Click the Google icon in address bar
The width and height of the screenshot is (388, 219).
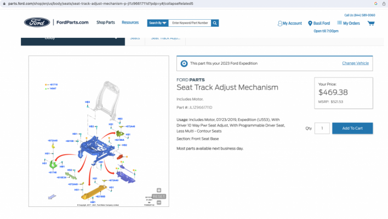[x=375, y=3]
